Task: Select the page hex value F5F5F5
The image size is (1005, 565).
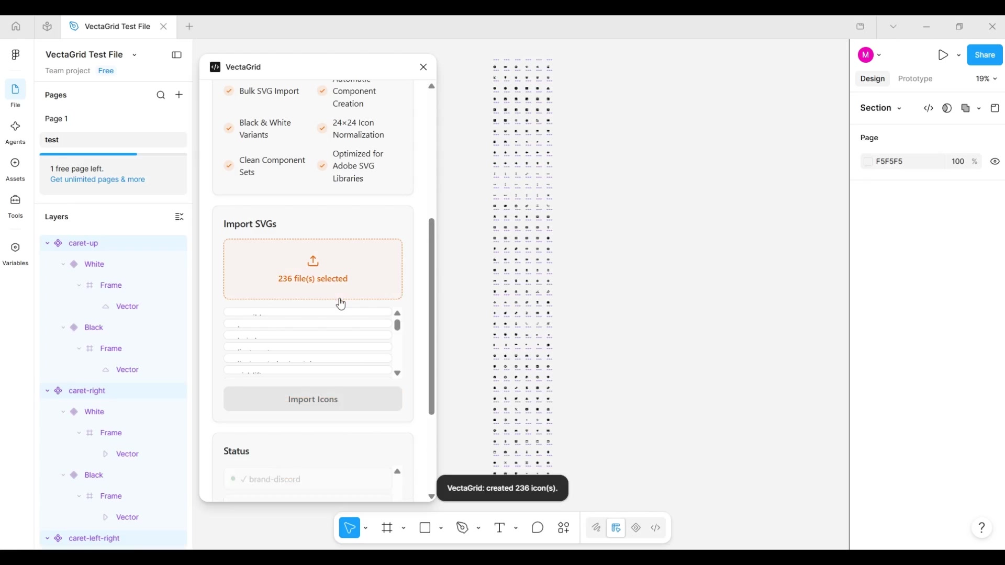Action: 890,162
